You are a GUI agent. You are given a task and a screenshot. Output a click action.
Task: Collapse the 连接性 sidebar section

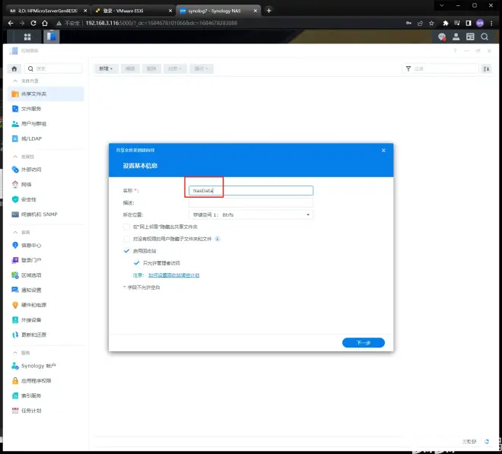coord(15,157)
